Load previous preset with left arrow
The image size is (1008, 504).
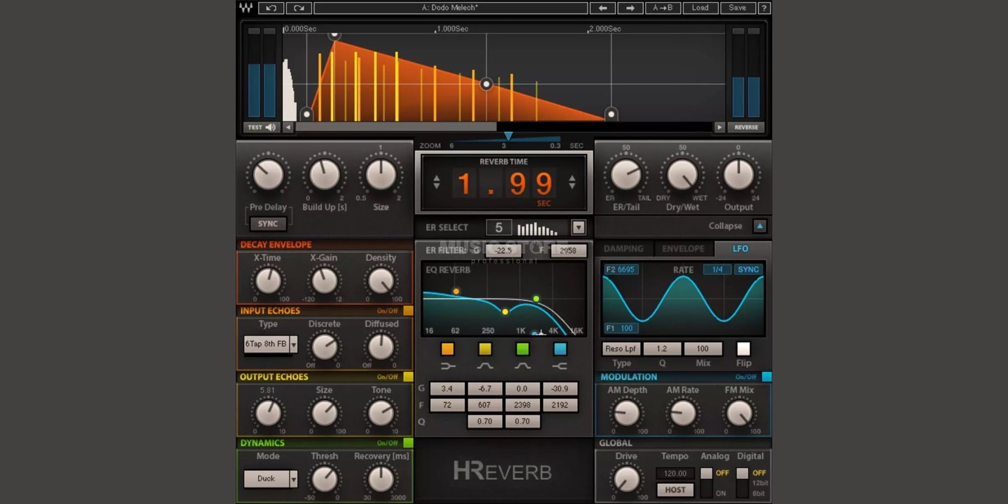pos(603,8)
